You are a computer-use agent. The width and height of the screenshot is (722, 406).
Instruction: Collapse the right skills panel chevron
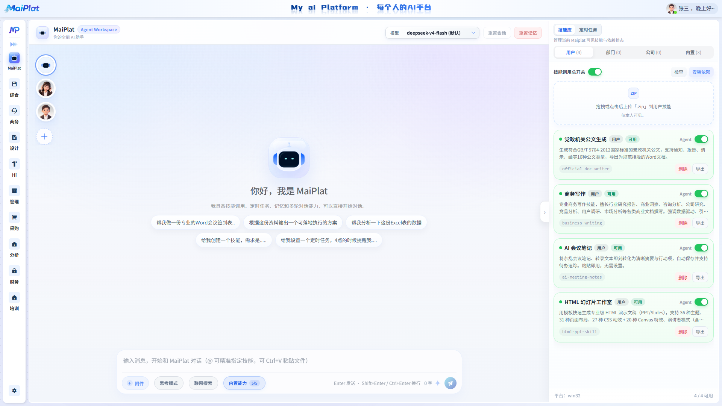pyautogui.click(x=545, y=212)
